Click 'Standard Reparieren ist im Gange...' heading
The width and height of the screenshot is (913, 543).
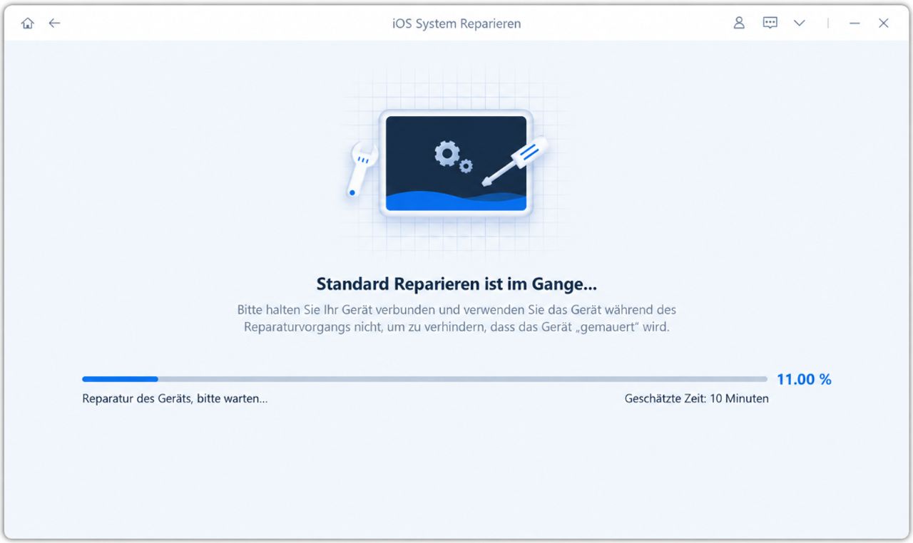[456, 284]
